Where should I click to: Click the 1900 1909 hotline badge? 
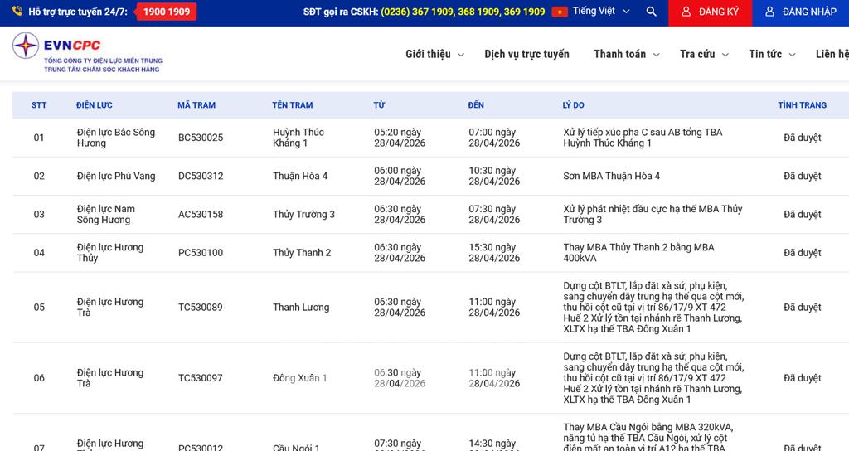[166, 12]
